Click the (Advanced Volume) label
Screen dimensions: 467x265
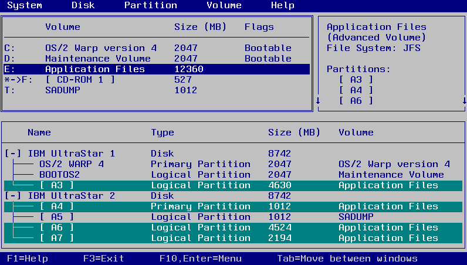coord(377,38)
